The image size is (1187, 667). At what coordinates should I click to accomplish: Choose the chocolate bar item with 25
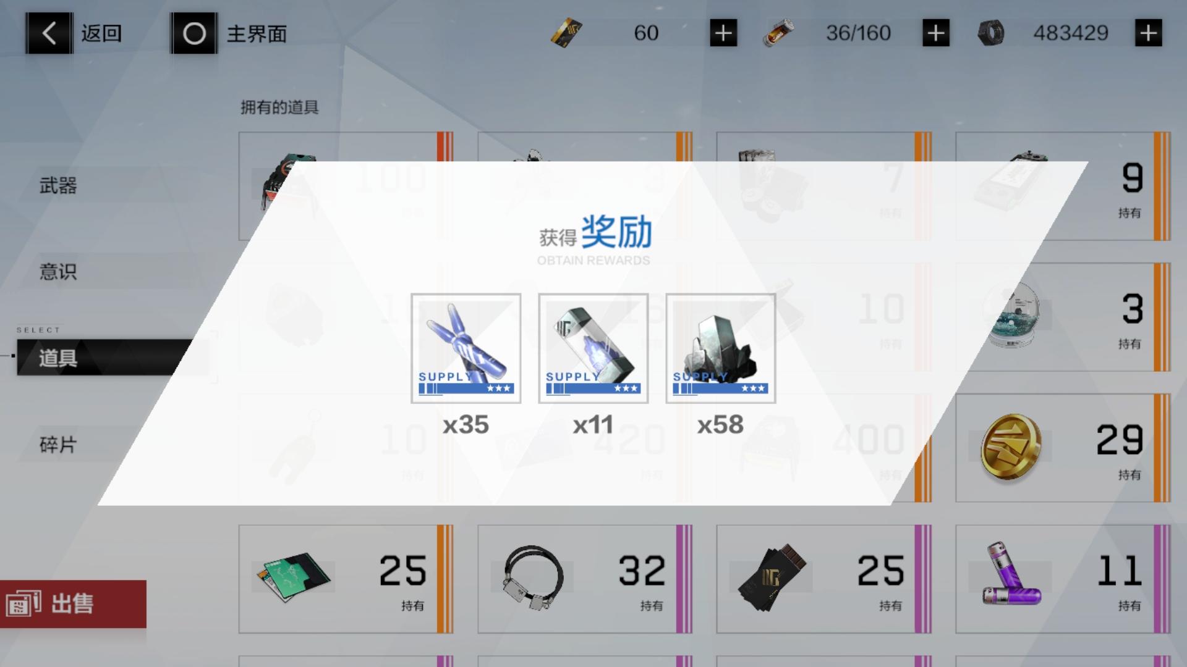click(x=824, y=579)
